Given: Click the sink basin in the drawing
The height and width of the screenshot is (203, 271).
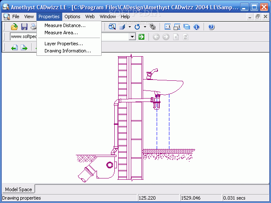Looking at the screenshot, I should (163, 87).
